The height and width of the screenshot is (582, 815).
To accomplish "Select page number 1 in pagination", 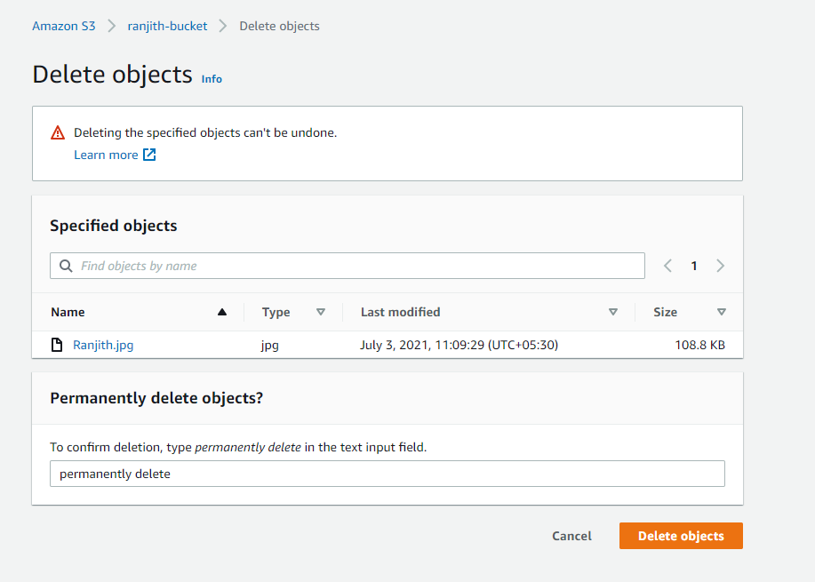I will click(x=694, y=266).
